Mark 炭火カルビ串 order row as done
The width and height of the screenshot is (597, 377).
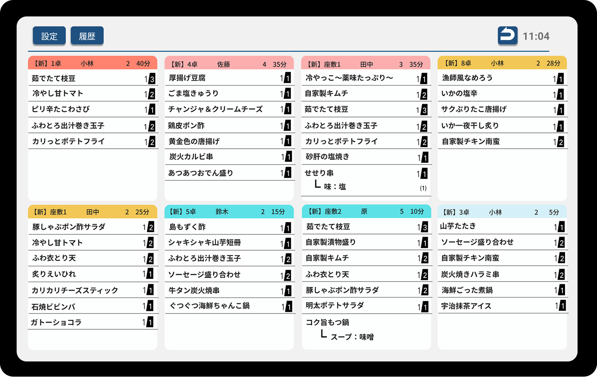tap(229, 157)
